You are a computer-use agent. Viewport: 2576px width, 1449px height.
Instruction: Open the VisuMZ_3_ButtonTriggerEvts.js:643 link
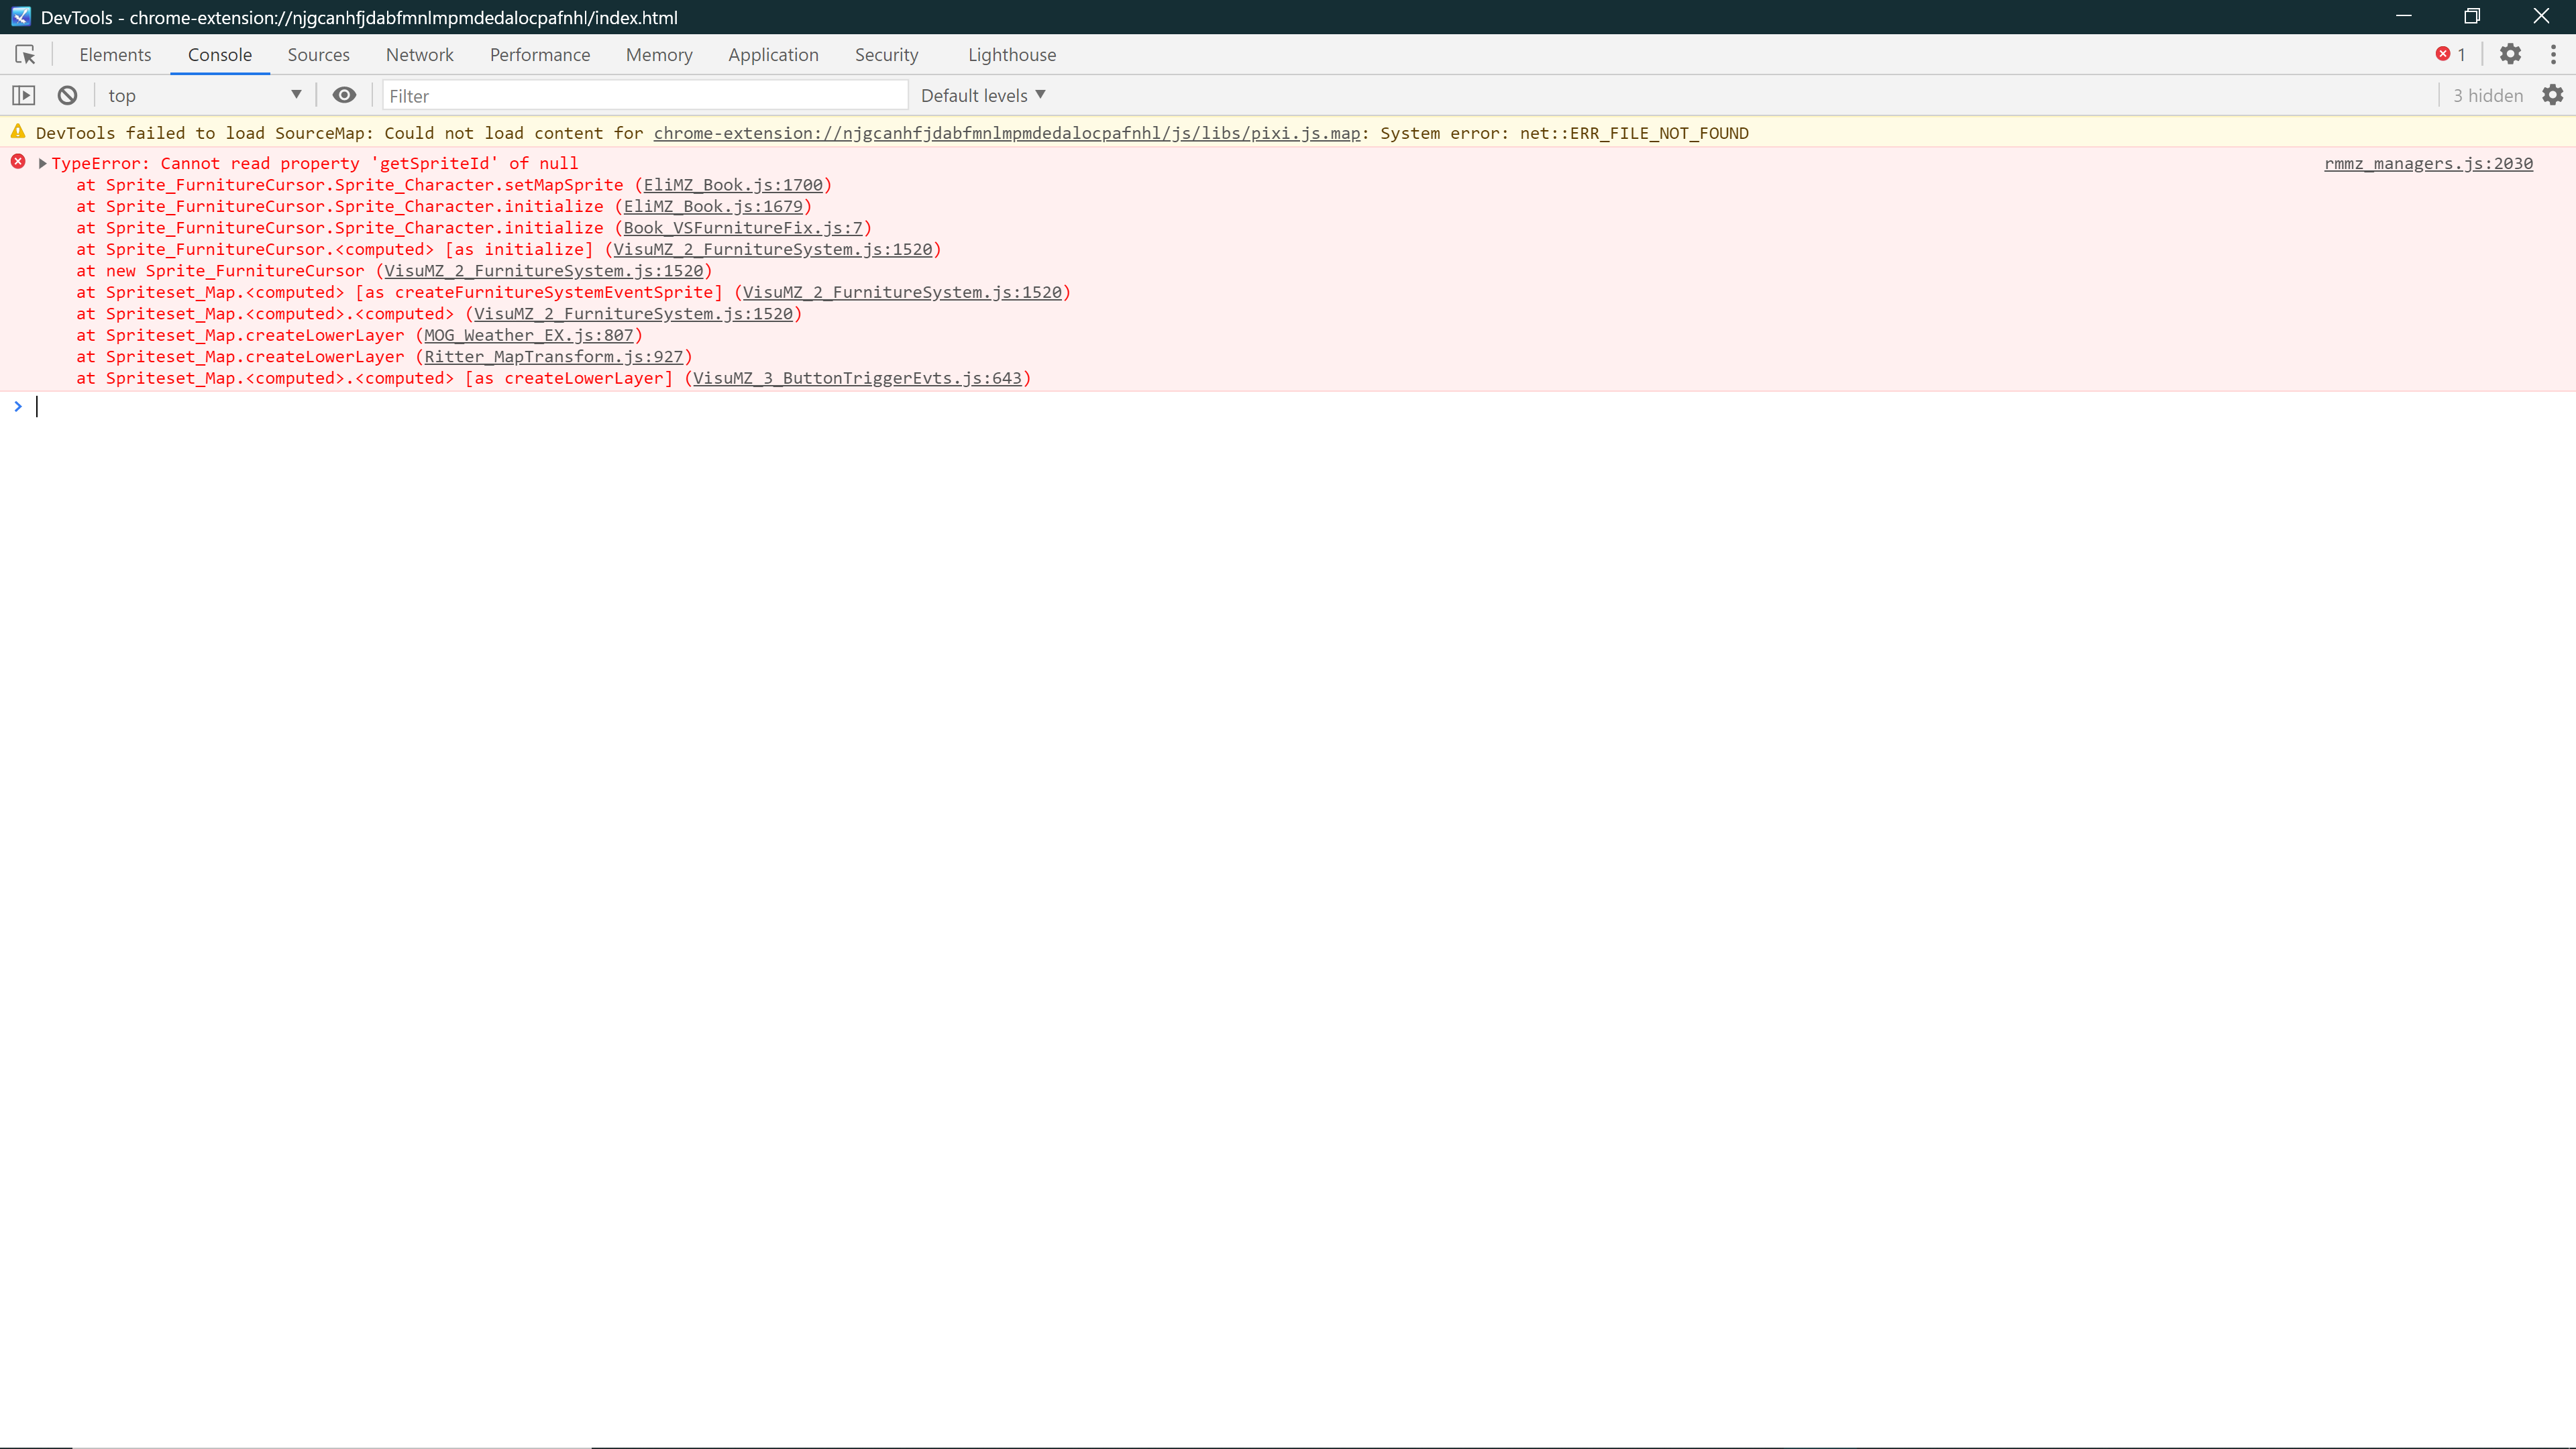[x=857, y=378]
